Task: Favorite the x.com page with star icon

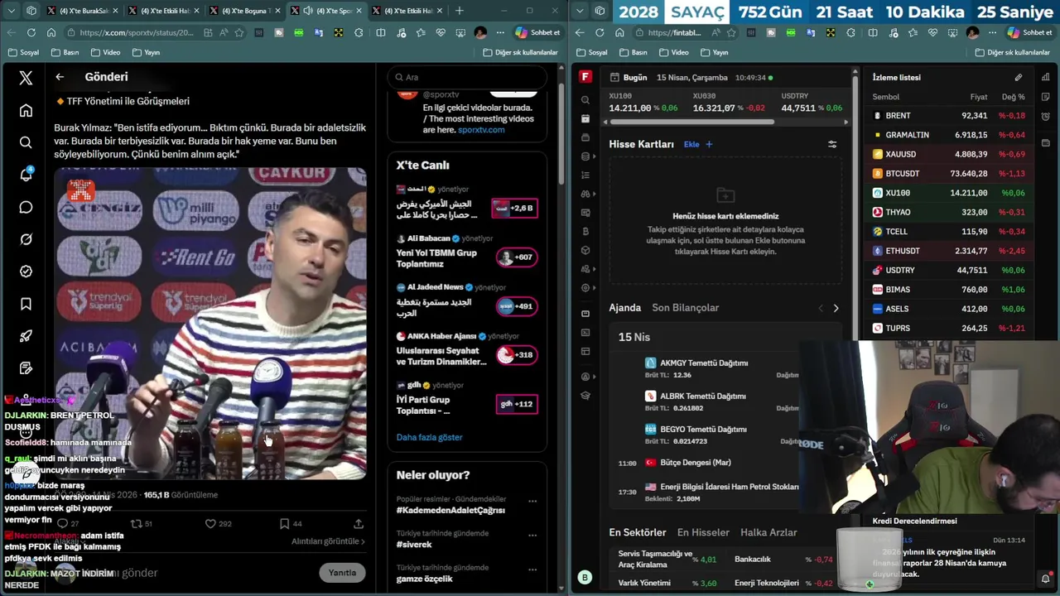Action: [x=239, y=32]
